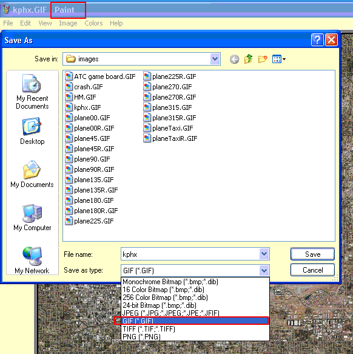Open My Network in places bar
The height and width of the screenshot is (354, 353).
(32, 260)
